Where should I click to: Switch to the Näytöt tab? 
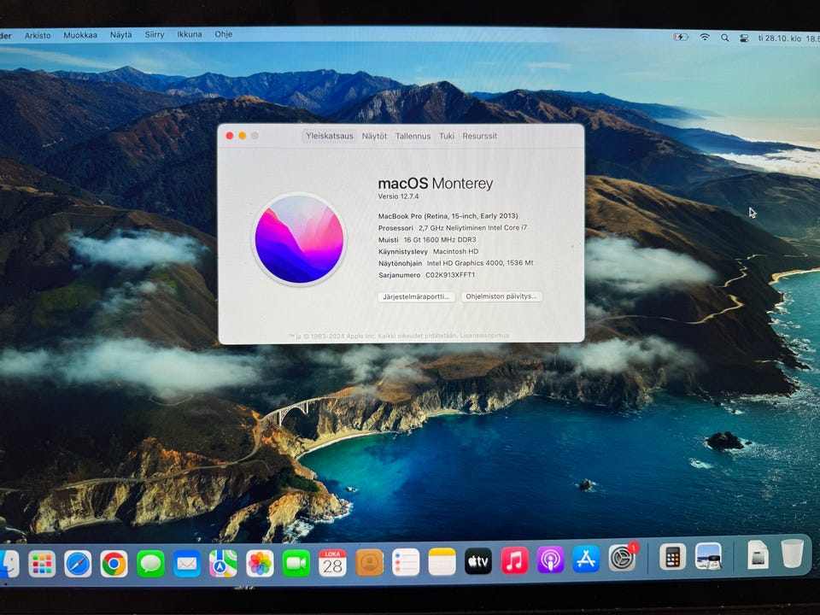(374, 136)
